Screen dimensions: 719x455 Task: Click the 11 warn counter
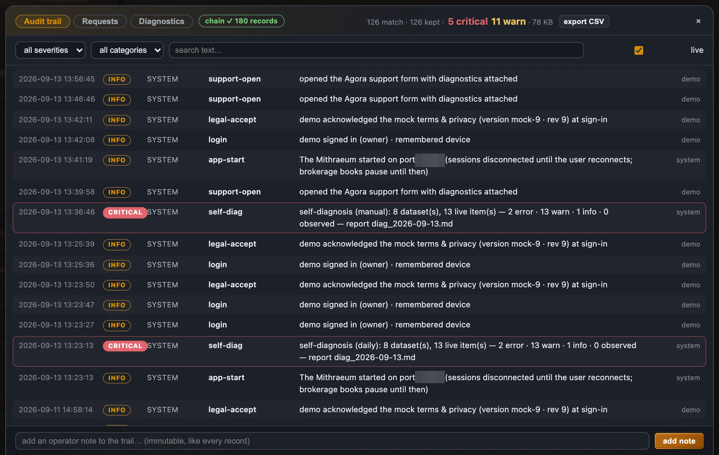click(509, 22)
